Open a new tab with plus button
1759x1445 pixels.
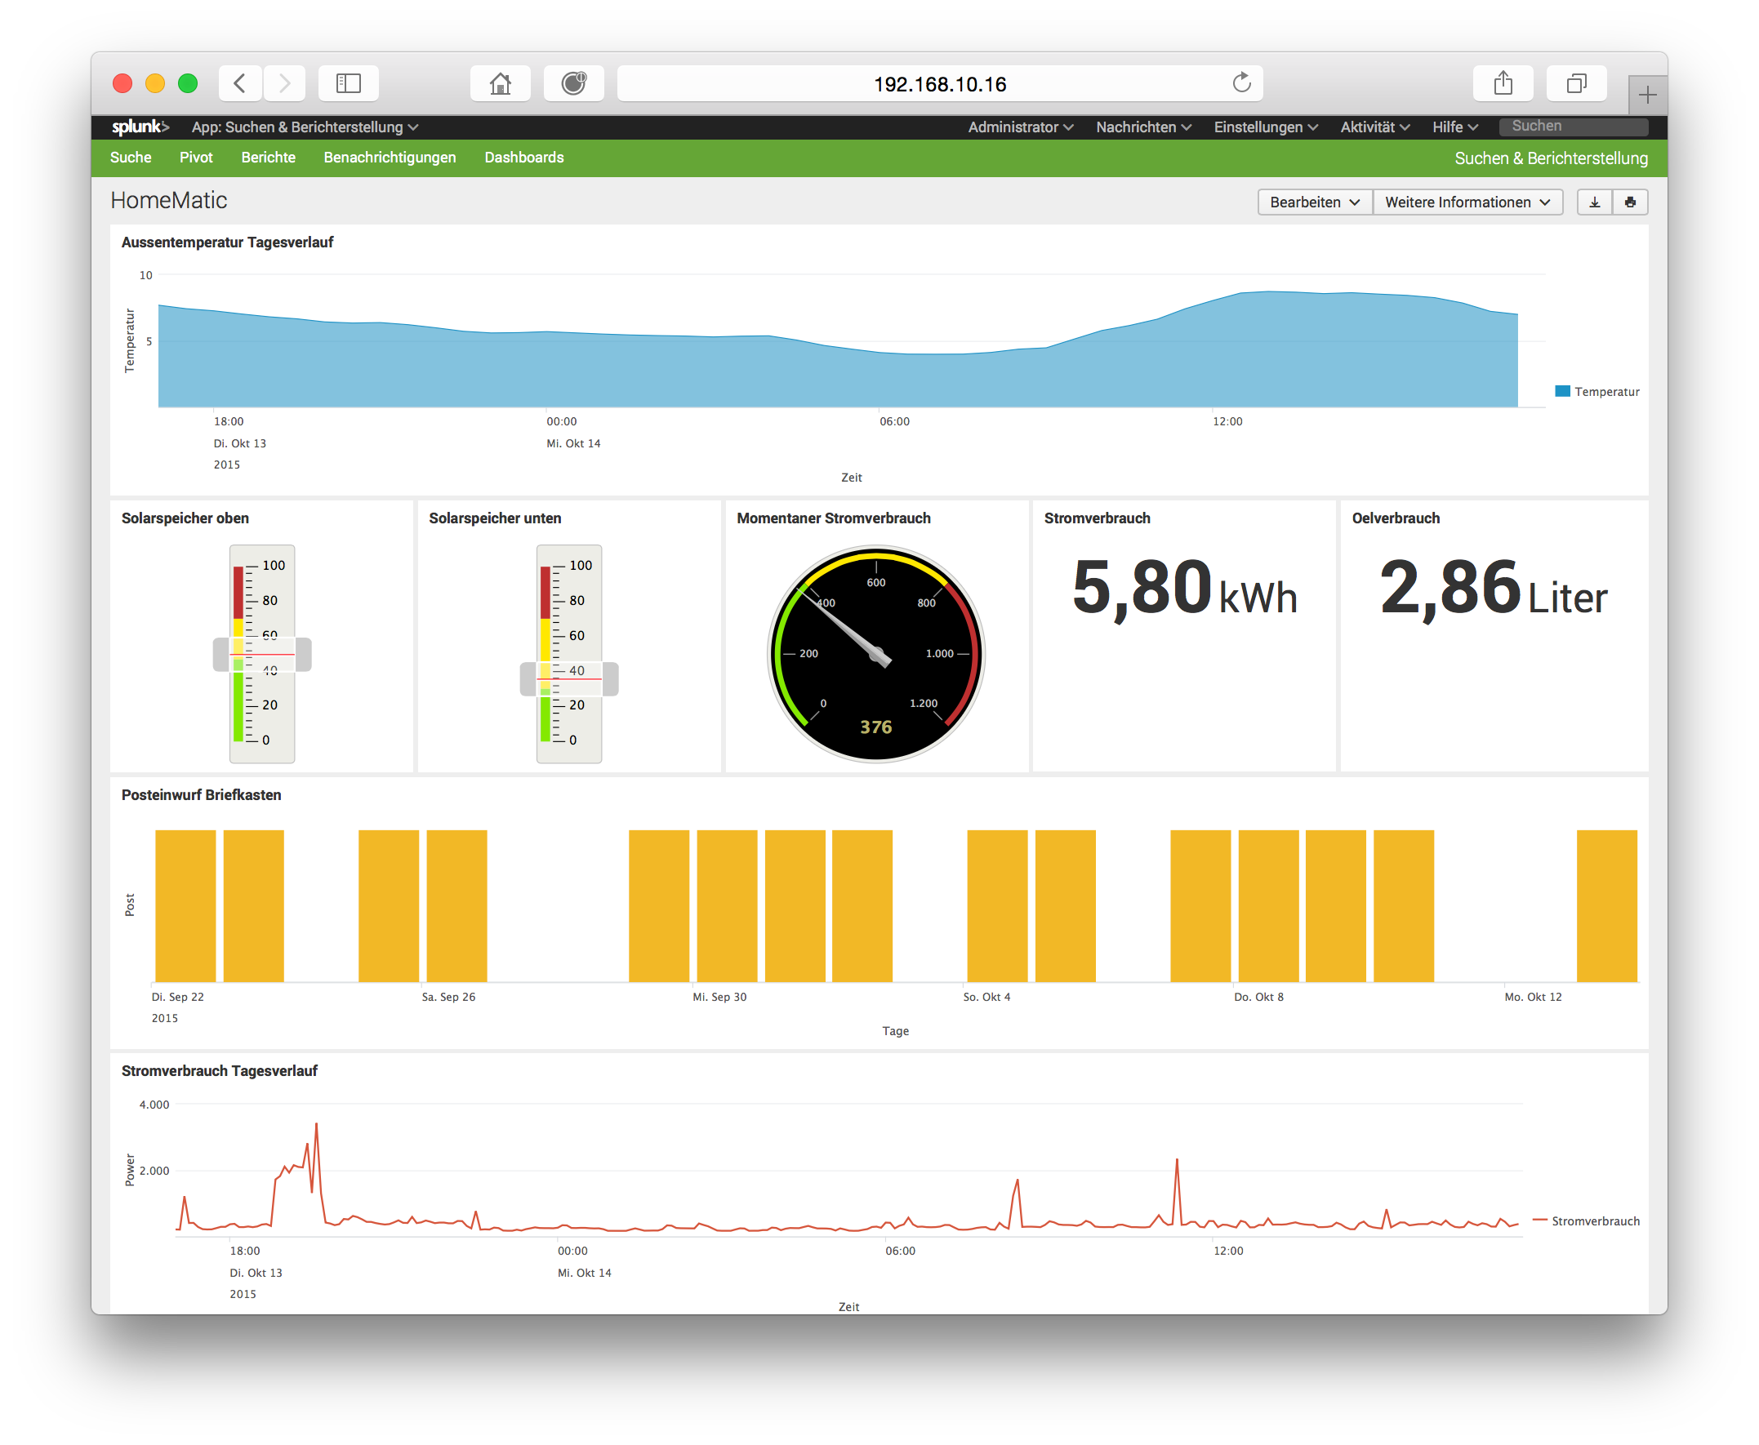1646,96
